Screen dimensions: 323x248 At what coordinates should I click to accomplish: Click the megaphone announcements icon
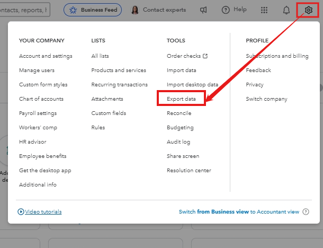[x=204, y=10]
